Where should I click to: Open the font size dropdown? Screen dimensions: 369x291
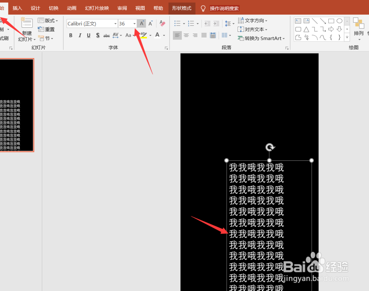[x=134, y=23]
